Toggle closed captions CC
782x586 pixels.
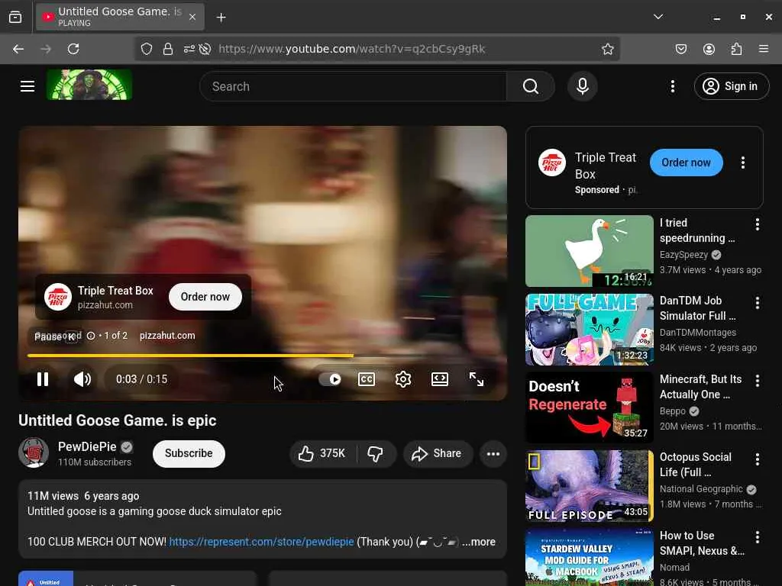pyautogui.click(x=367, y=380)
